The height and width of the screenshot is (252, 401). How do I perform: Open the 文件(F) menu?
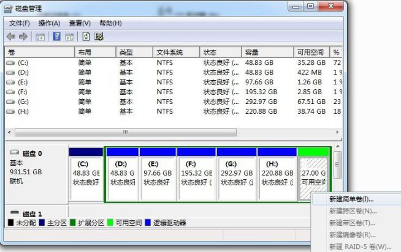[20, 23]
